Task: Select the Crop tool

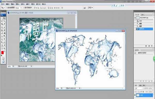Action: pyautogui.click(x=2, y=24)
